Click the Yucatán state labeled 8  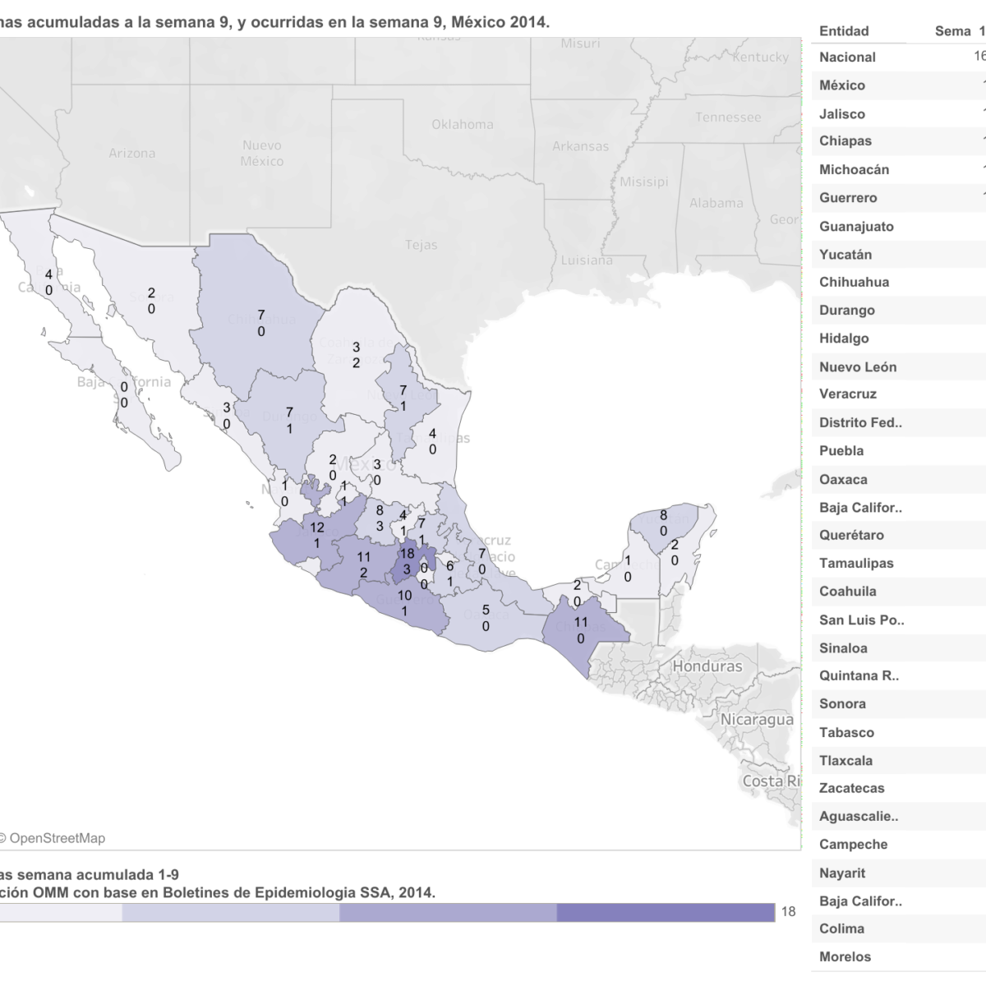coord(662,523)
